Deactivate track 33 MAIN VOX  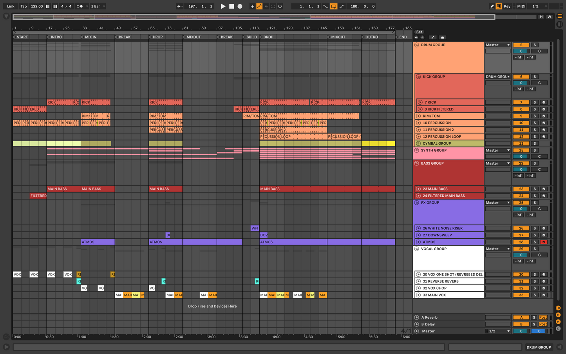pos(521,295)
